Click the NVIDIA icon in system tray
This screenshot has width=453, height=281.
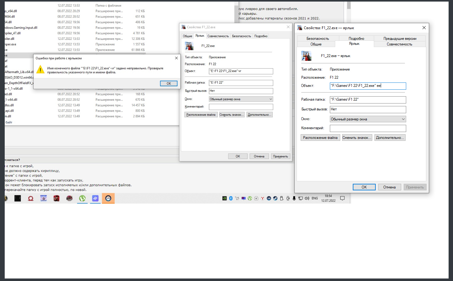(224, 198)
